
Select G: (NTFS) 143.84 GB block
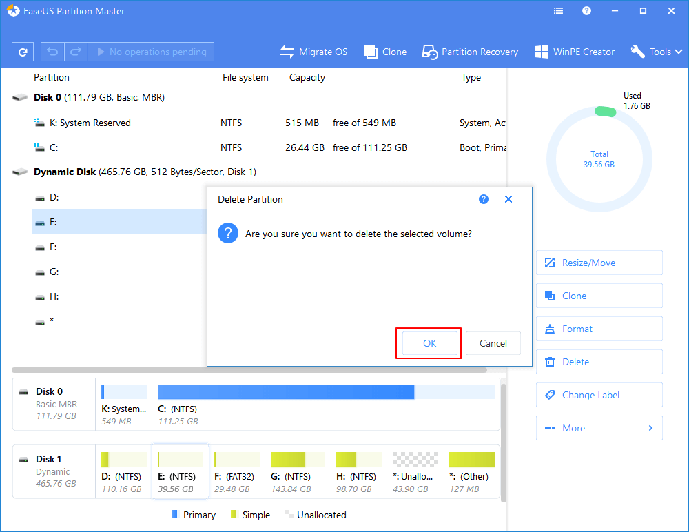point(298,472)
